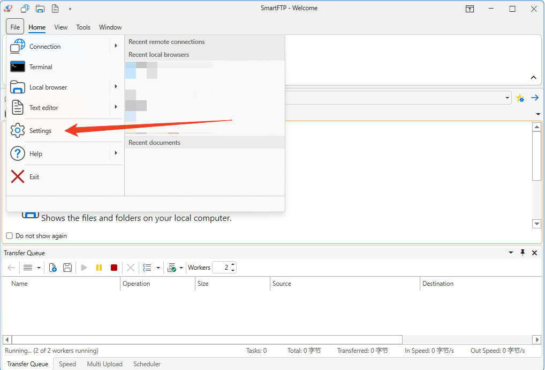Click the ribbon display options icon
This screenshot has height=370, width=545.
[x=470, y=9]
